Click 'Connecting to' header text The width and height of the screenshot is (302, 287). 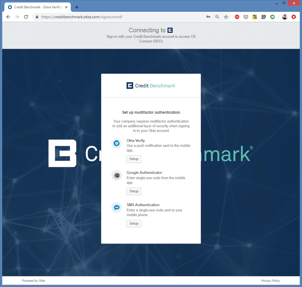pos(147,30)
